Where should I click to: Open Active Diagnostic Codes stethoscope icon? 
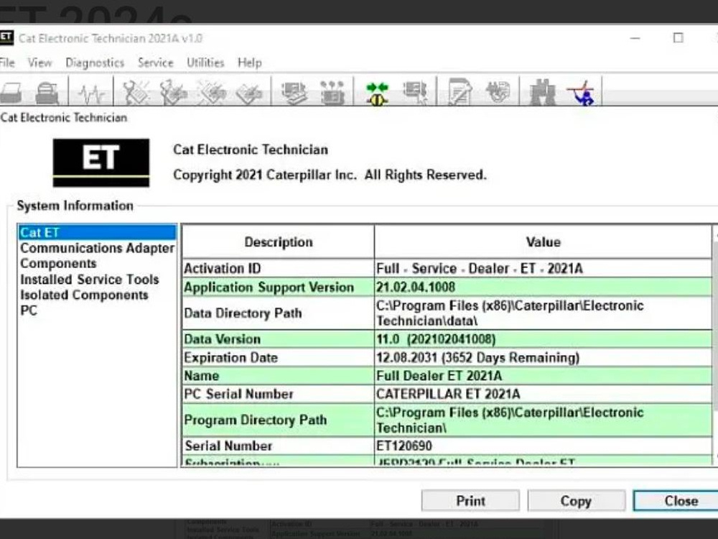click(x=136, y=92)
